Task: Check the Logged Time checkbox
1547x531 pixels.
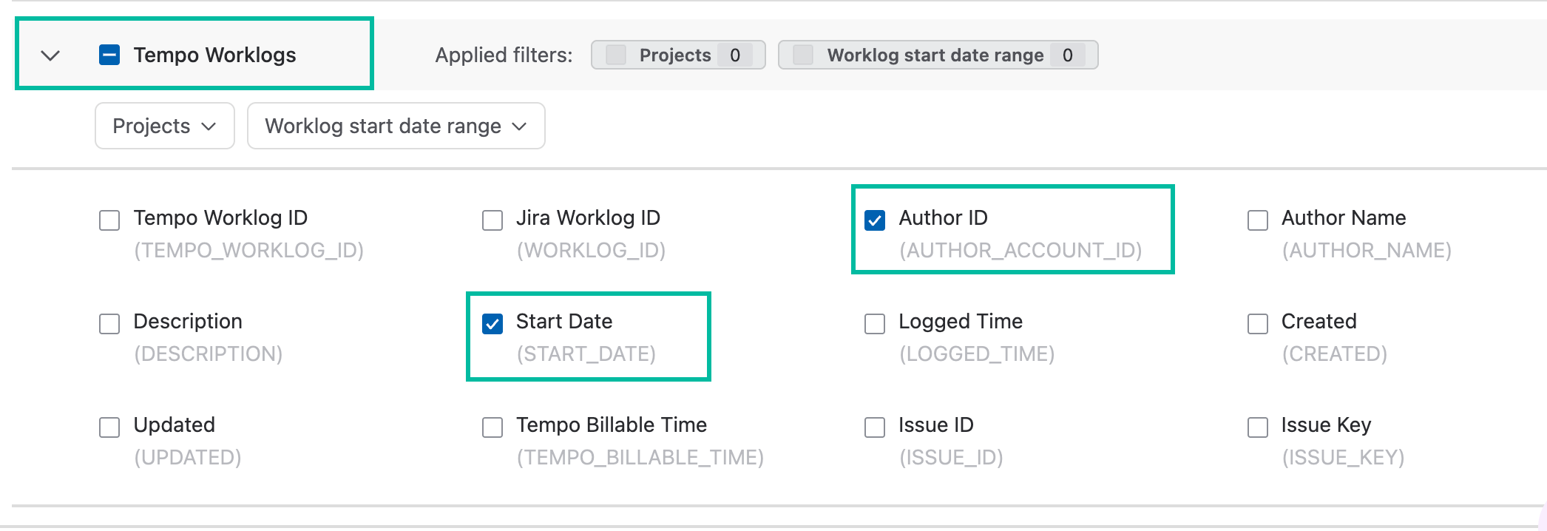Action: (x=875, y=324)
